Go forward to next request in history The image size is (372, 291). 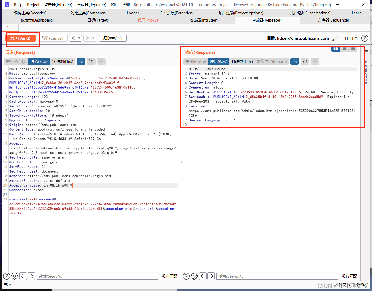point(87,38)
